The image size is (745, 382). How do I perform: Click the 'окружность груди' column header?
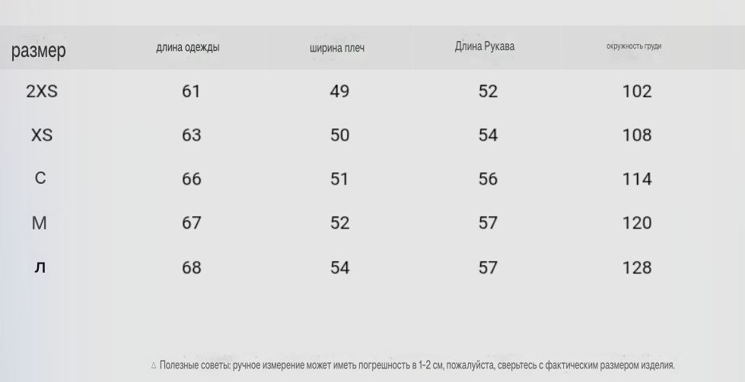634,46
